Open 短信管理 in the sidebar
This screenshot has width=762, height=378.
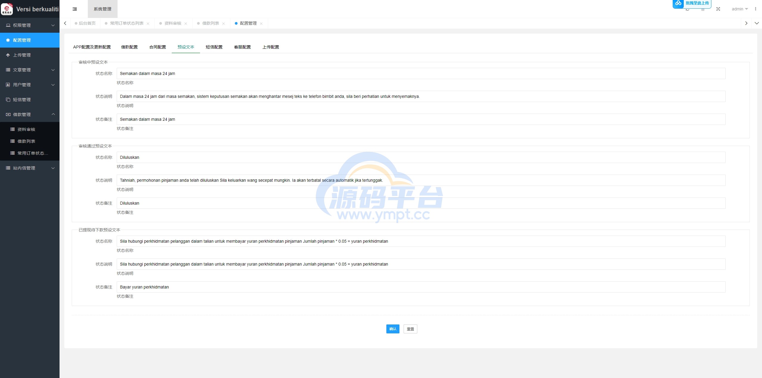(x=30, y=100)
